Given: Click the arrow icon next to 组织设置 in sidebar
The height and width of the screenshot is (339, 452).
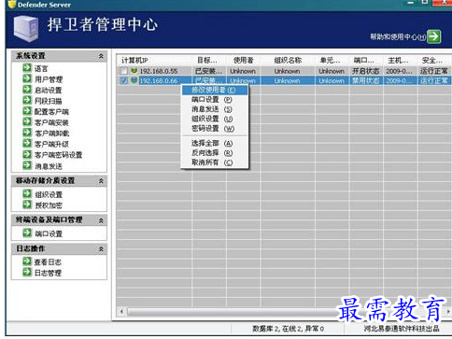Looking at the screenshot, I should click(27, 193).
